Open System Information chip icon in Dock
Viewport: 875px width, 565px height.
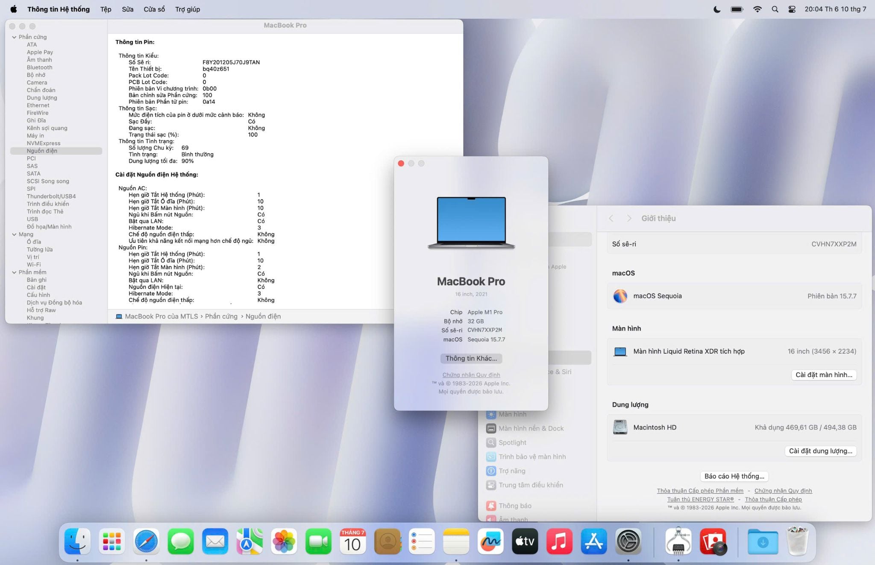click(x=678, y=541)
